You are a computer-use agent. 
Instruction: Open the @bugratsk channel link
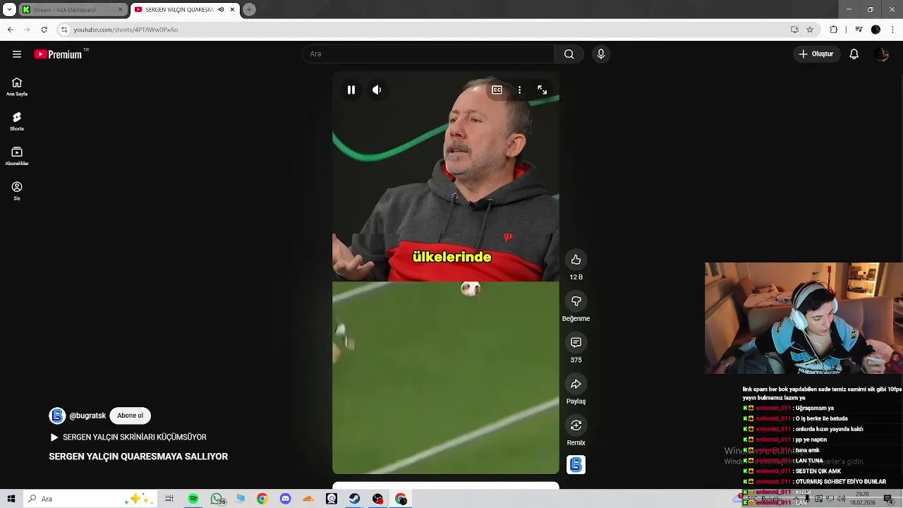click(87, 416)
